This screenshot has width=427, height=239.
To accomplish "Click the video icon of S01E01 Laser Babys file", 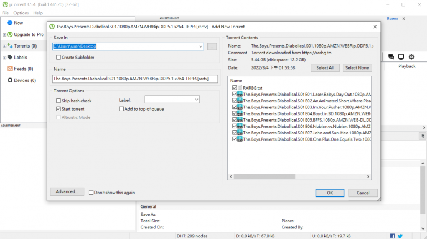I will pos(240,94).
